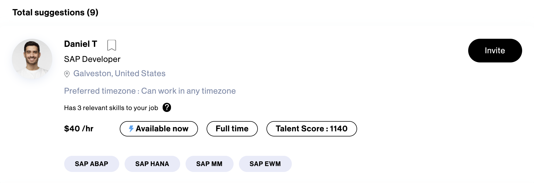This screenshot has width=534, height=183.
Task: Click the location pin icon
Action: tap(67, 74)
